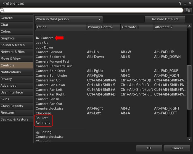Screen dimensions: 193x154
Task: Click the search magnifier icon
Action: [2, 10]
